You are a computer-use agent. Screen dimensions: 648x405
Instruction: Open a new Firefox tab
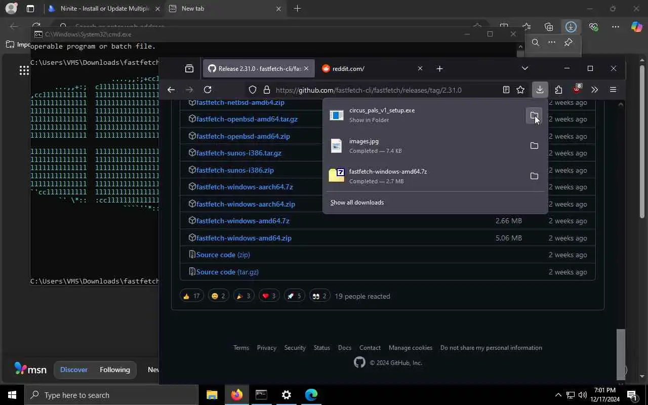click(x=439, y=68)
